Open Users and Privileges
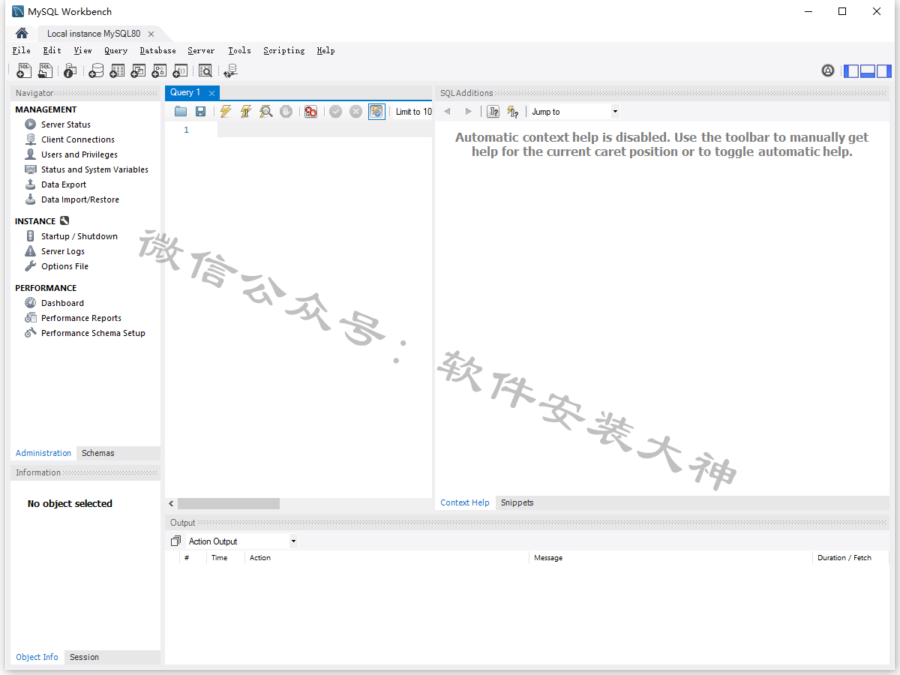Image resolution: width=900 pixels, height=675 pixels. click(79, 154)
